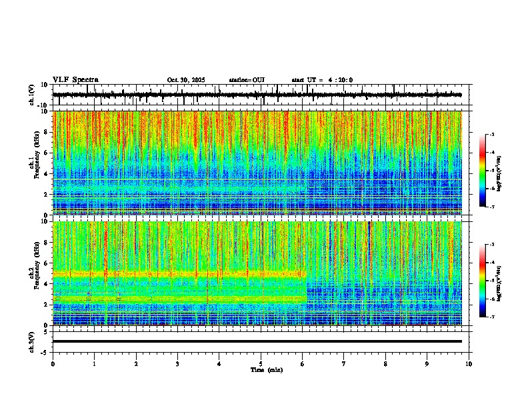This screenshot has width=528, height=408.
Task: Click the ch.2 colorbar "log(PSD)(V²/Hz)" label
Action: tap(499, 283)
